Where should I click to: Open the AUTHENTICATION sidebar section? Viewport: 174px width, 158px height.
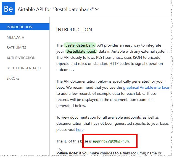coord(21,58)
